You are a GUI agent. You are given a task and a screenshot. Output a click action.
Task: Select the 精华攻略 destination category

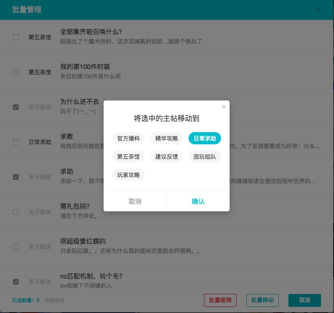click(167, 138)
